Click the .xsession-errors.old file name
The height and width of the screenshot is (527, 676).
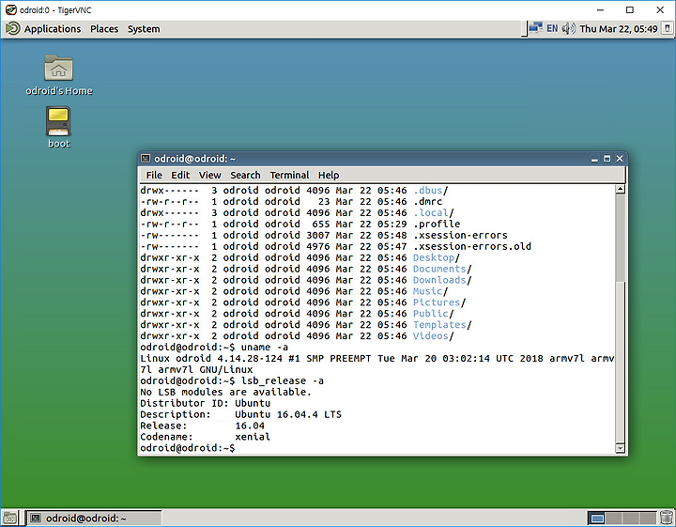(472, 246)
